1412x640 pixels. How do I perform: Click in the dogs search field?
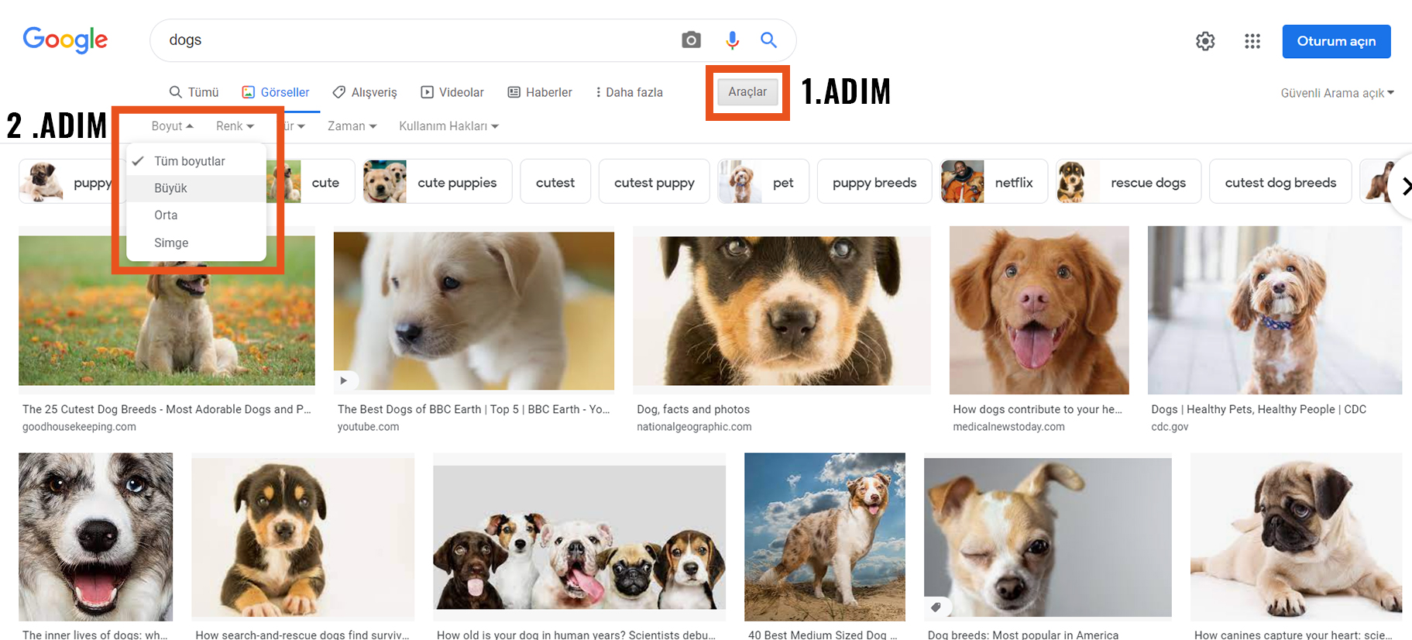418,40
